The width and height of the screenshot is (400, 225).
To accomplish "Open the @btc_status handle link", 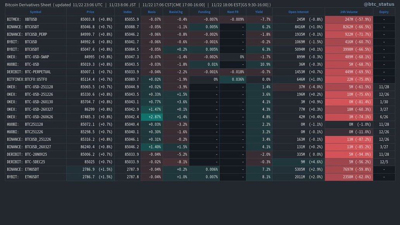I will (x=379, y=5).
